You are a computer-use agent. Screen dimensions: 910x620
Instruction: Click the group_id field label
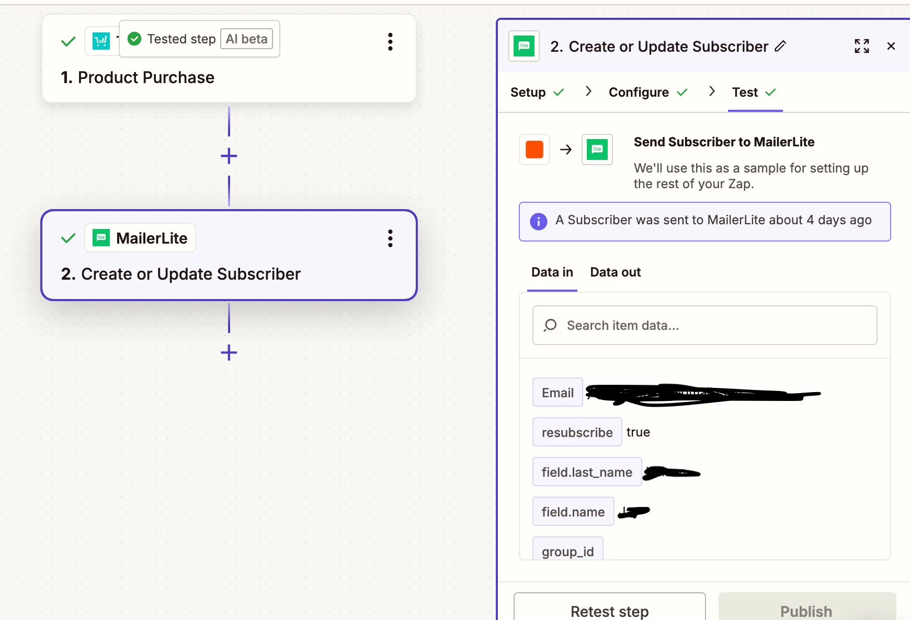coord(568,549)
